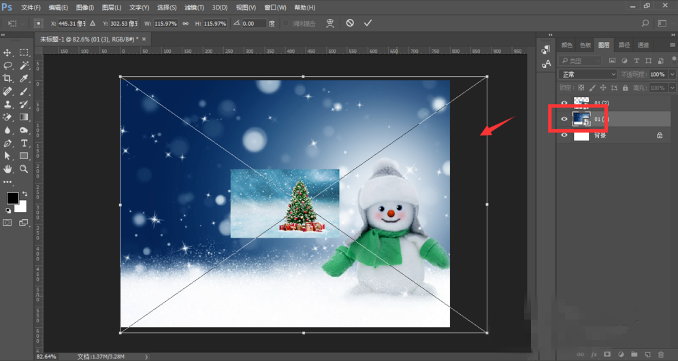
Task: Hide the 背景 layer via its eye
Action: click(x=564, y=135)
